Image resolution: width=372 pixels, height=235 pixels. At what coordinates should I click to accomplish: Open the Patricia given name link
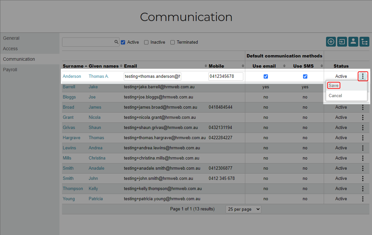click(96, 199)
